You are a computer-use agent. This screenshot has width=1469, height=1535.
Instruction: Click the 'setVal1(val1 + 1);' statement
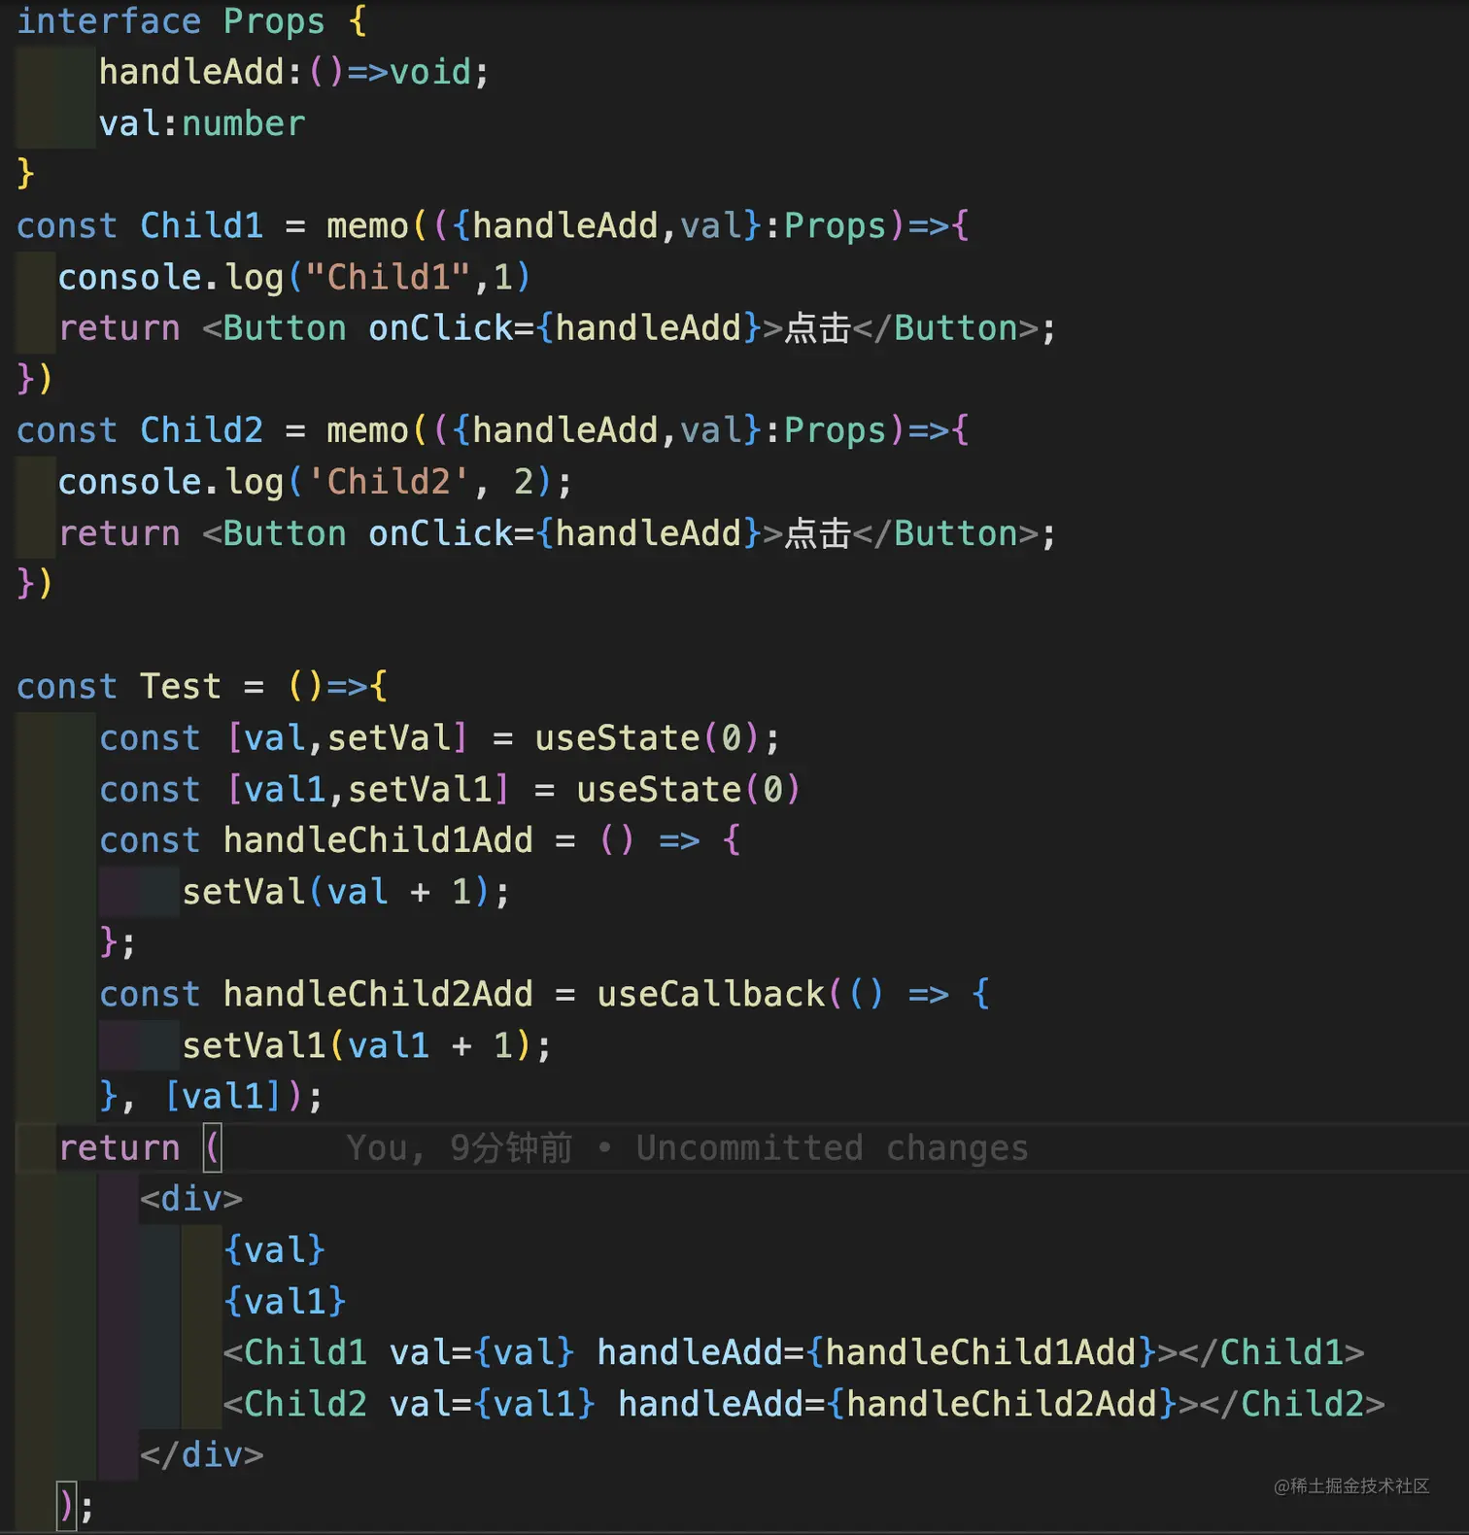pyautogui.click(x=366, y=1046)
